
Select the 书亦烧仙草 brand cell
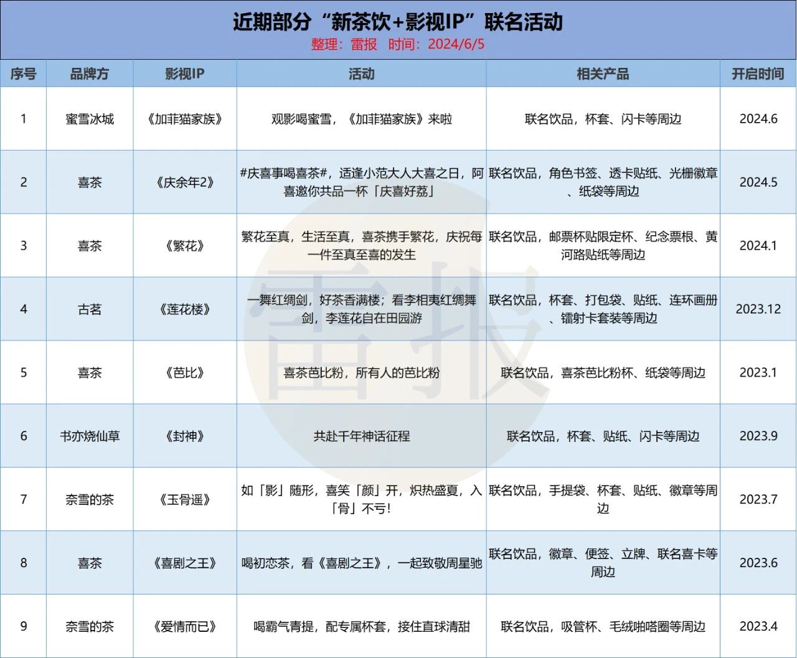(90, 436)
